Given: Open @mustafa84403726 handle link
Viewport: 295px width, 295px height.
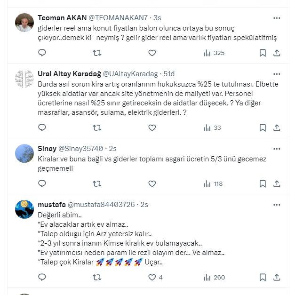Looking at the screenshot, I should tap(101, 205).
